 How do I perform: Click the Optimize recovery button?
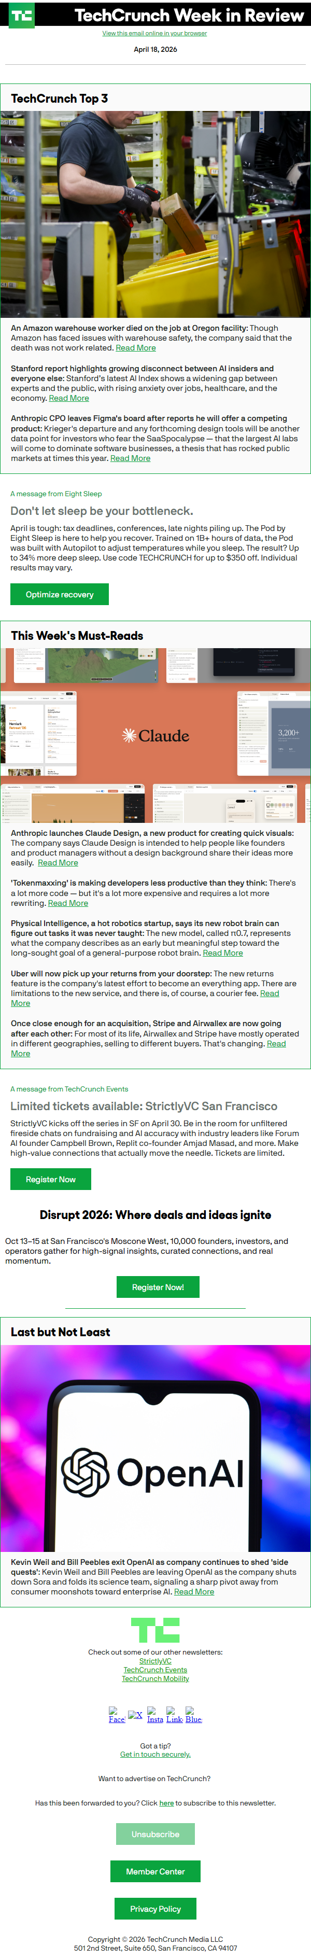pos(59,594)
